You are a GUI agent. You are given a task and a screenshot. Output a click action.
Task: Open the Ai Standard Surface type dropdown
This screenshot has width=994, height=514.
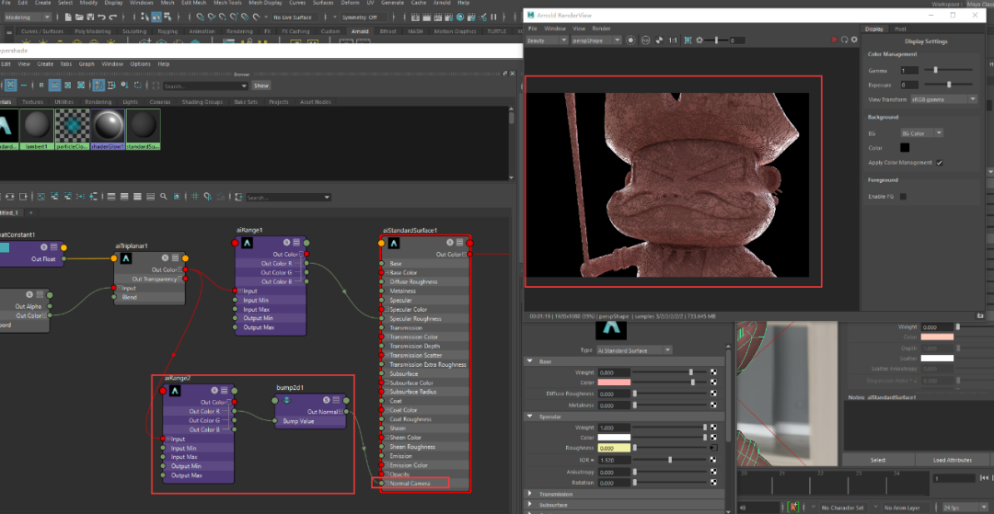(632, 350)
